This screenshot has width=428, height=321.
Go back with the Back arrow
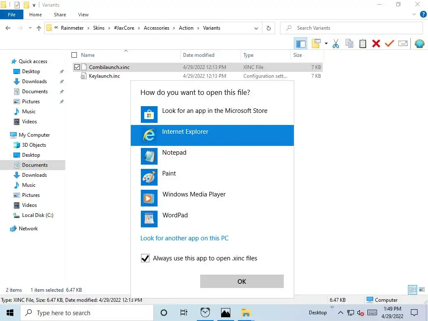8,28
